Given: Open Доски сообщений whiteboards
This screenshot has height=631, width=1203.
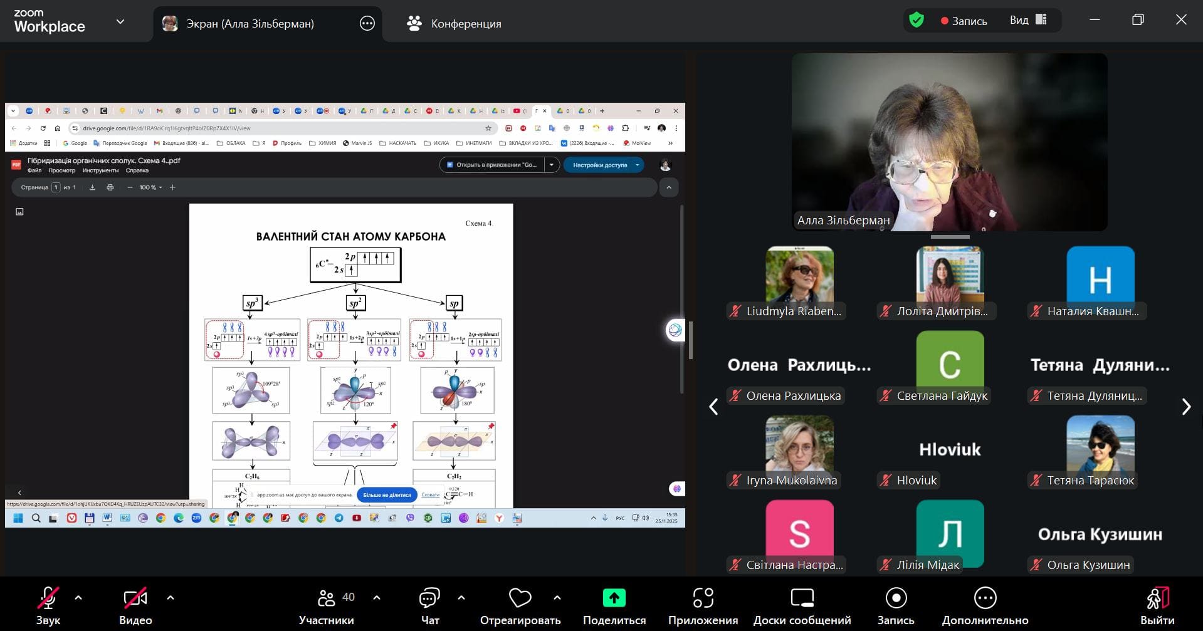Looking at the screenshot, I should click(802, 604).
